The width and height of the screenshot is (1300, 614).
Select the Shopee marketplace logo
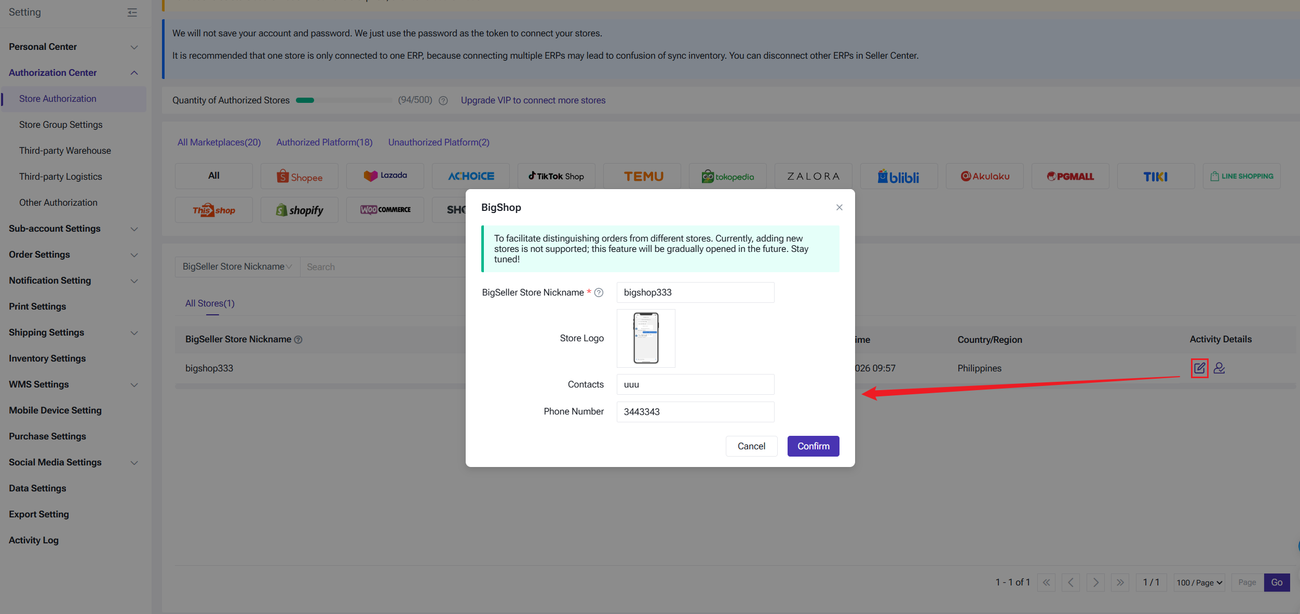(299, 177)
